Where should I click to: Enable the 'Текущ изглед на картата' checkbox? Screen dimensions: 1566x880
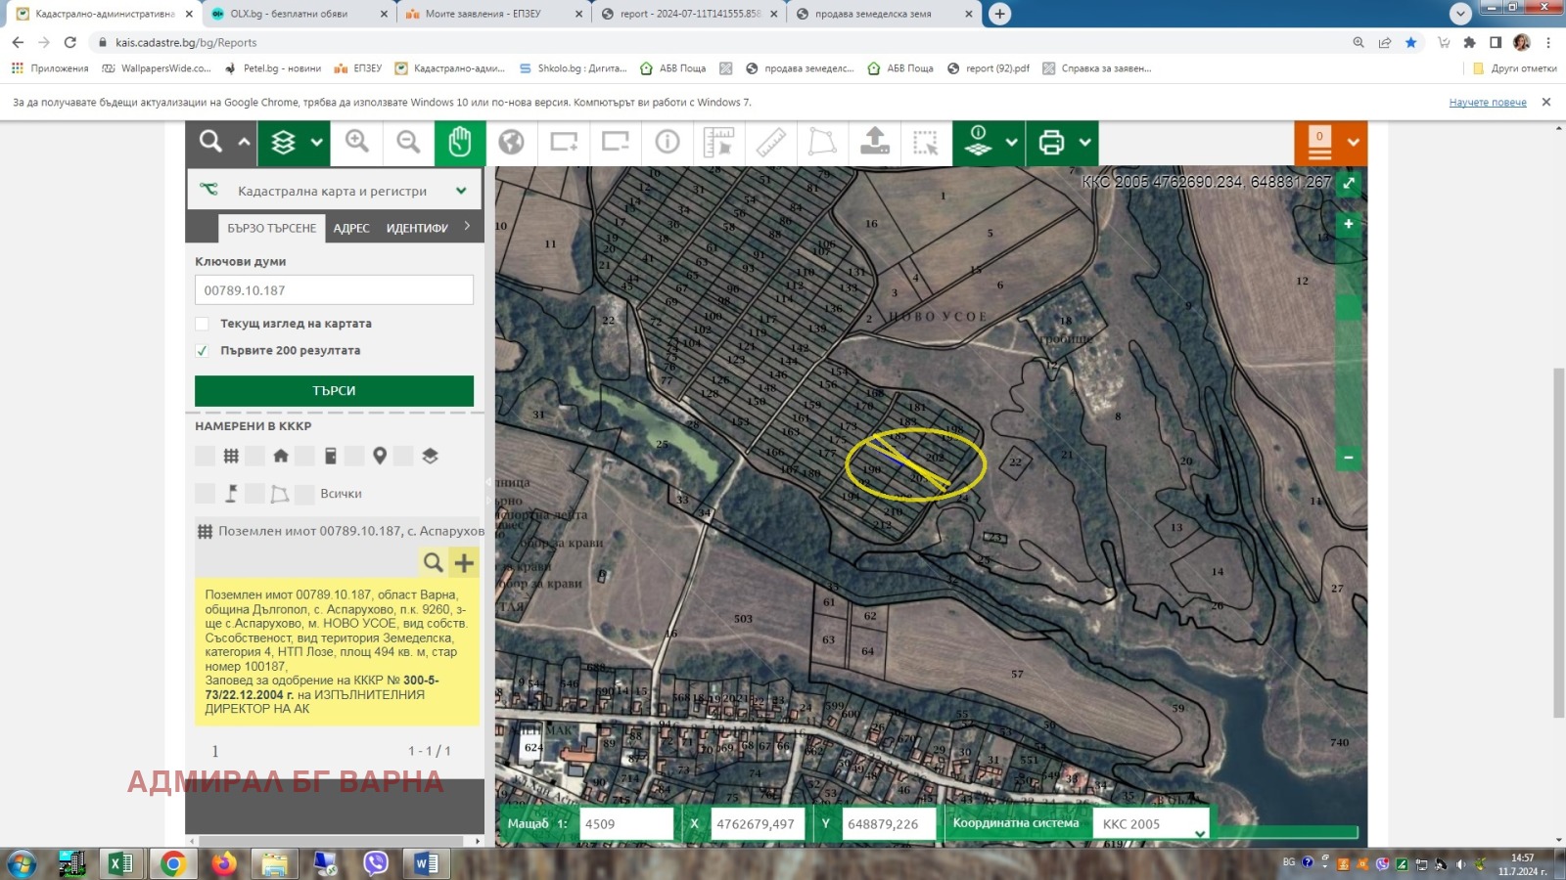(203, 323)
